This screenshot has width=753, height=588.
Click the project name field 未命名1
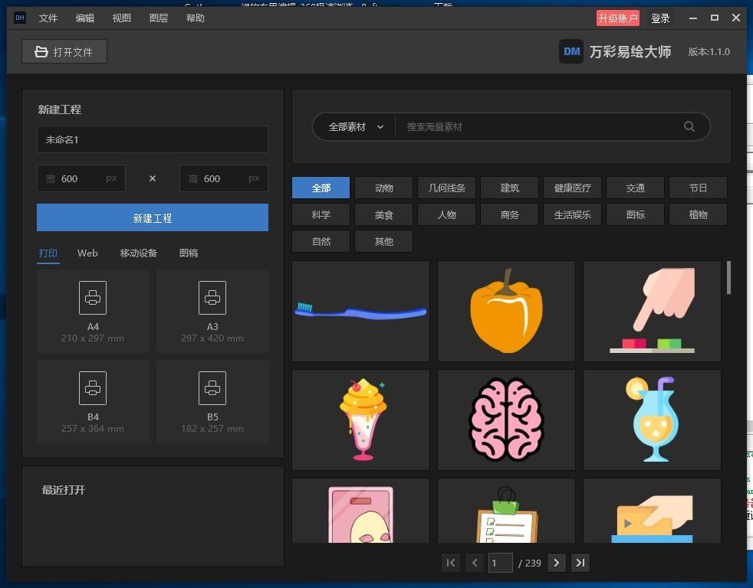pos(153,139)
